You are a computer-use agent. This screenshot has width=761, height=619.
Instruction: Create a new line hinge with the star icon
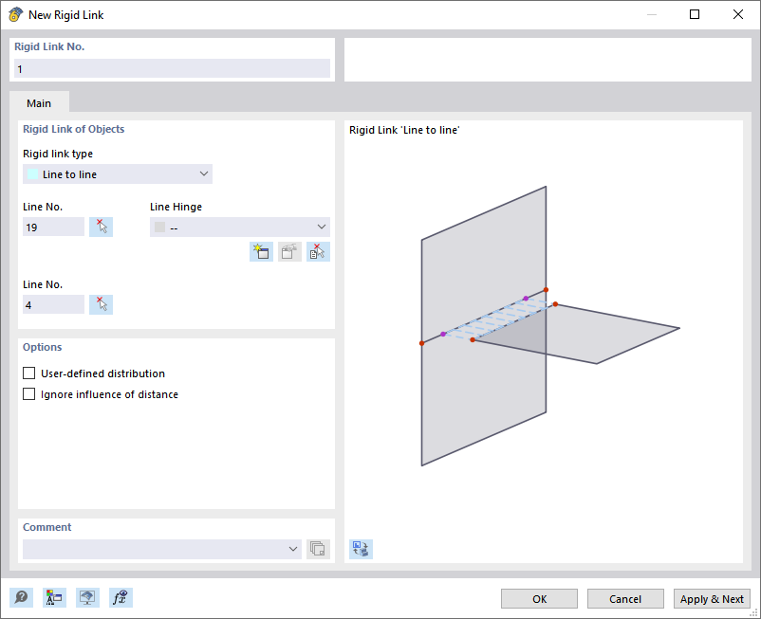click(261, 251)
